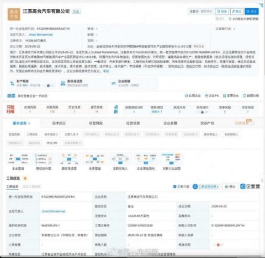Expand the side panel using the right-edge chevron

(x=262, y=180)
